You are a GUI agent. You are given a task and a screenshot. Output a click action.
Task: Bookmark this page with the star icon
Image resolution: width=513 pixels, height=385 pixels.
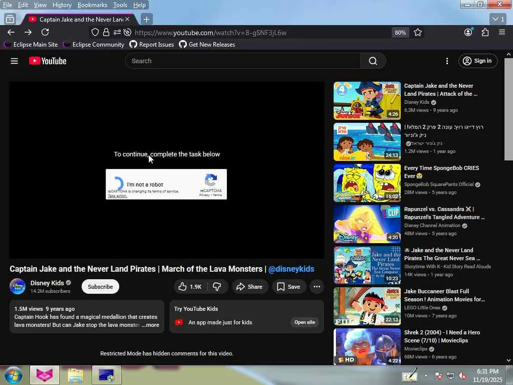click(417, 33)
